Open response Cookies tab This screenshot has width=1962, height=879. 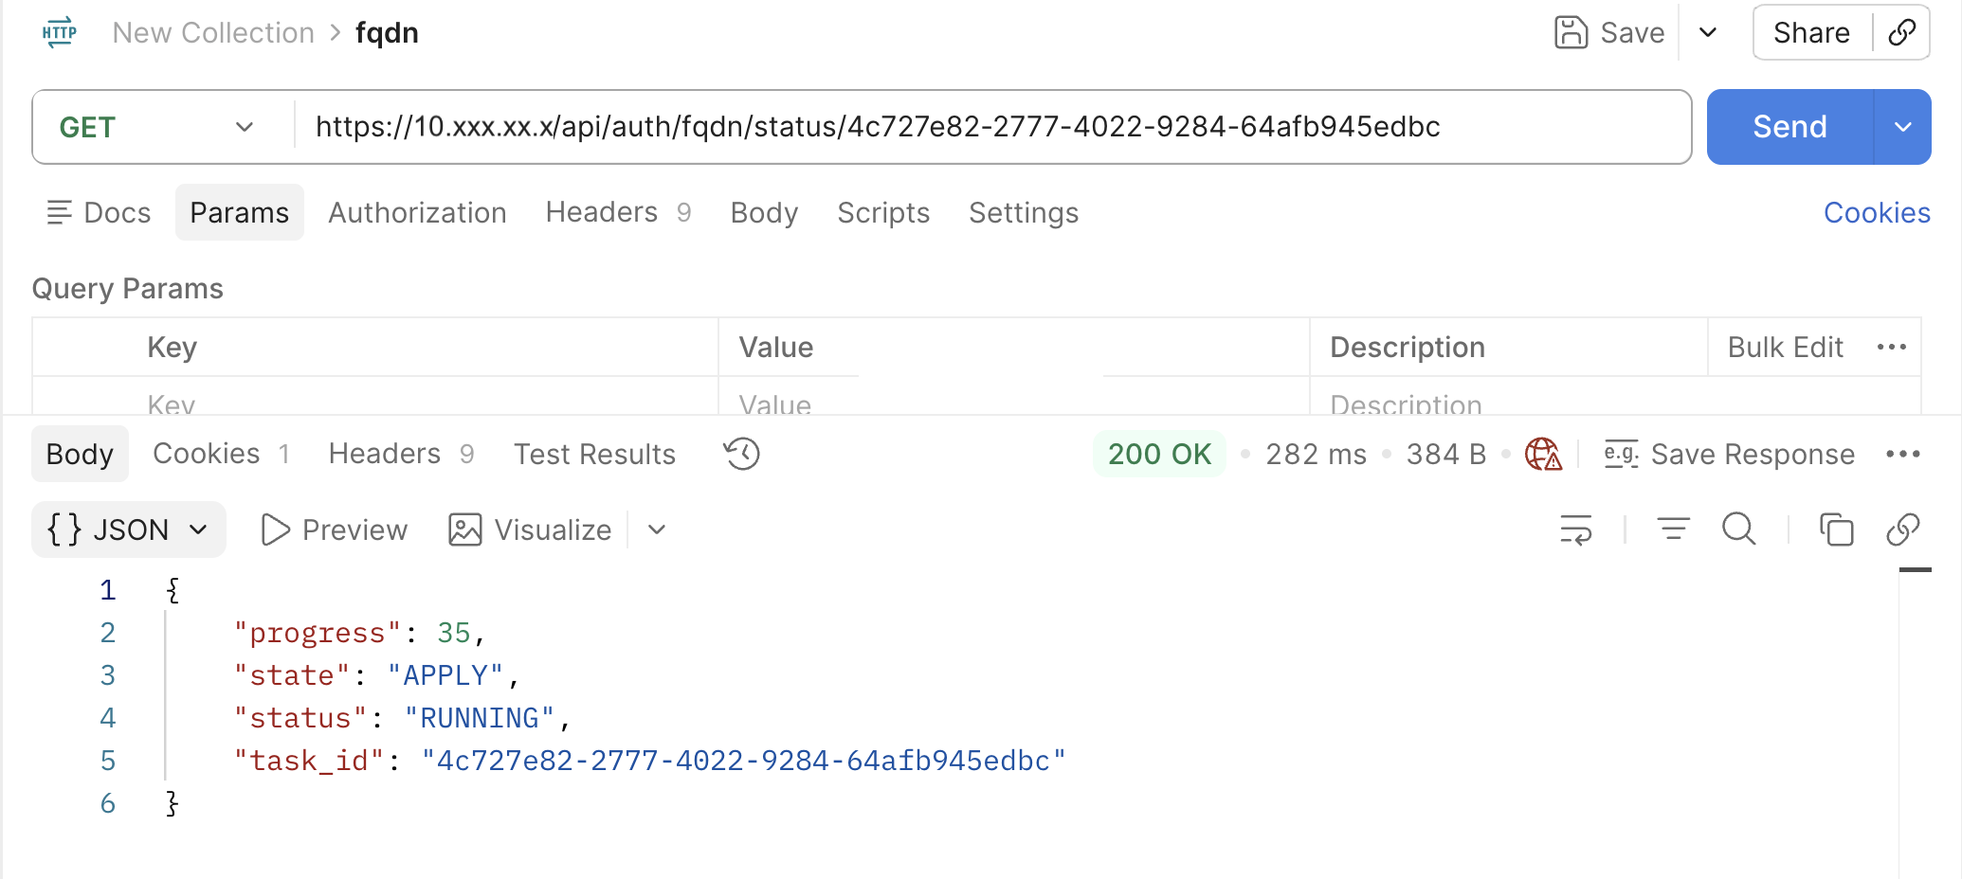point(222,454)
